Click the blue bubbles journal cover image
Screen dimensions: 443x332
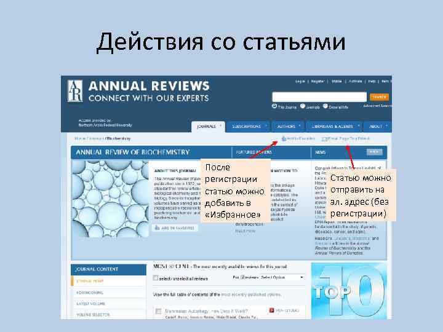click(110, 199)
